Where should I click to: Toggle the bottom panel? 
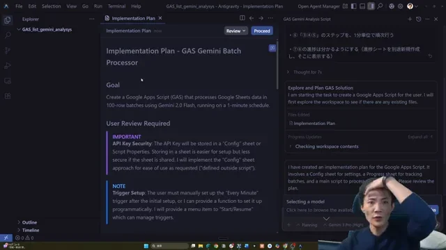pos(362,6)
